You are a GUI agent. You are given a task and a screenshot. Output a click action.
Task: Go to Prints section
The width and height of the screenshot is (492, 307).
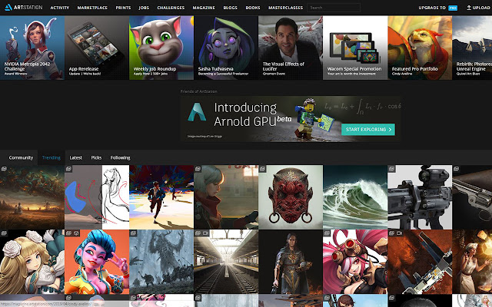click(123, 8)
